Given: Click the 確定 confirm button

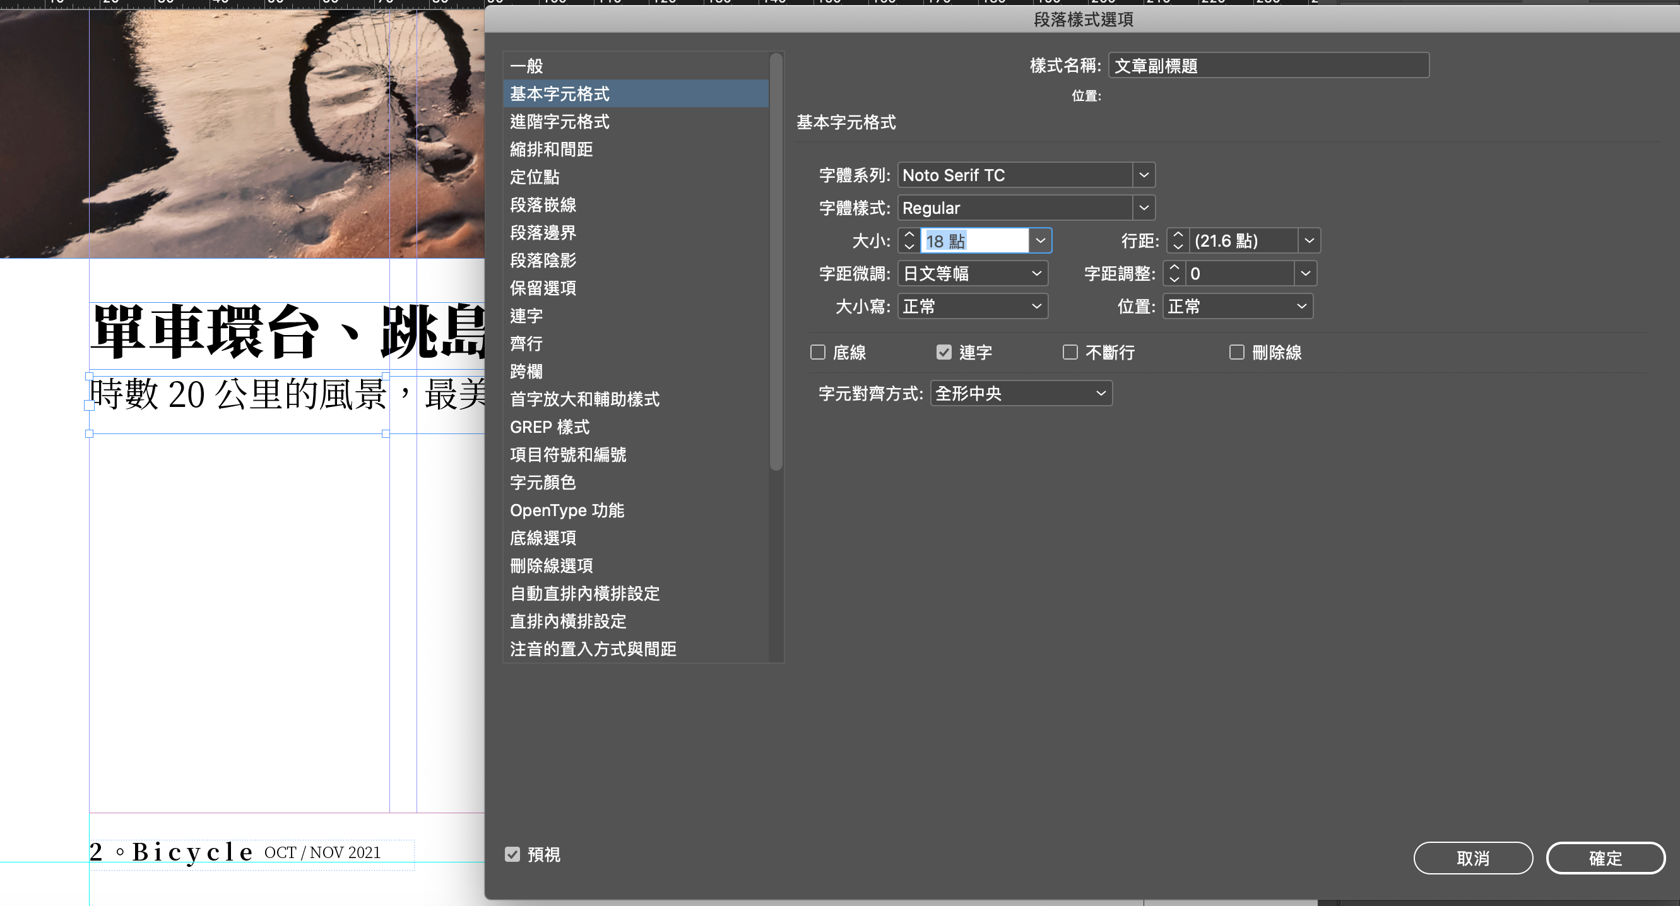Looking at the screenshot, I should (1605, 858).
